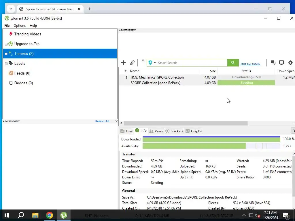Click the Add Torrent plus icon
The image size is (295, 221).
123,62
